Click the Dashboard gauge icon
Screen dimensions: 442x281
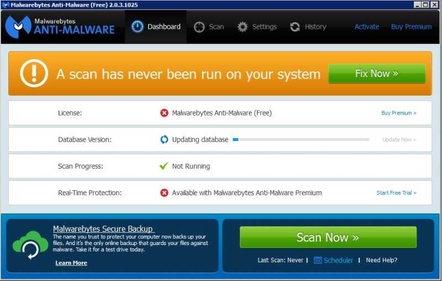pos(138,27)
